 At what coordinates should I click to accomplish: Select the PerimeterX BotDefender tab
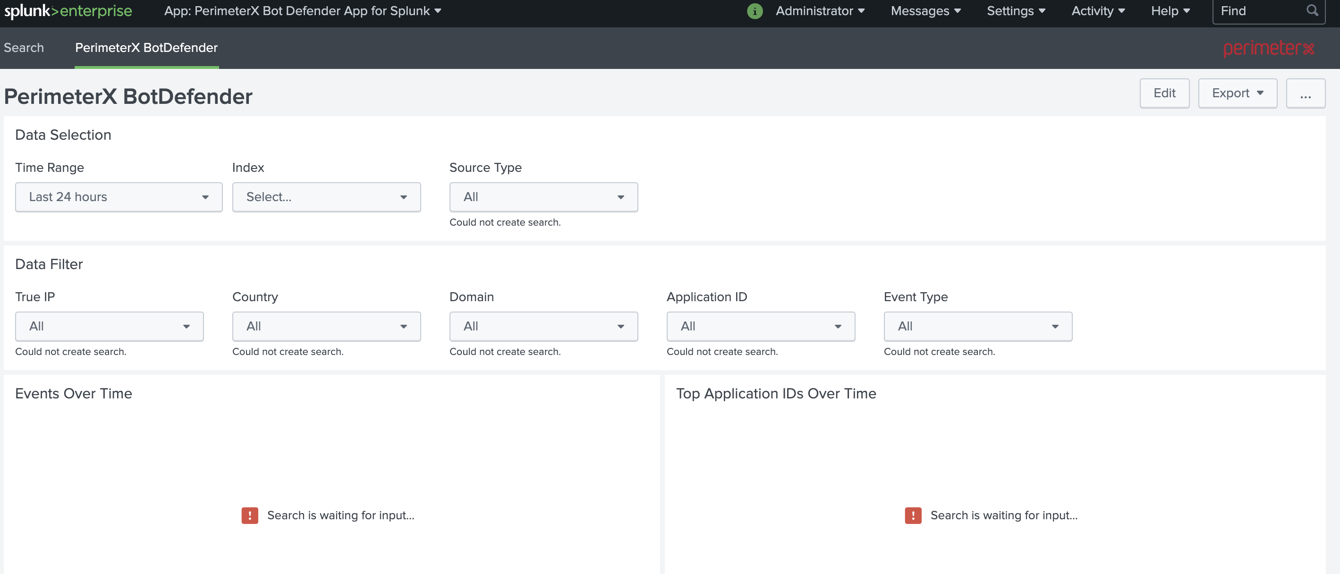tap(146, 48)
